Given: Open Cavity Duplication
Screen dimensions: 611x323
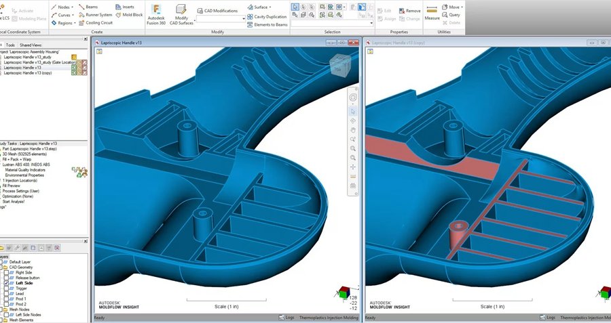Looking at the screenshot, I should coord(267,17).
